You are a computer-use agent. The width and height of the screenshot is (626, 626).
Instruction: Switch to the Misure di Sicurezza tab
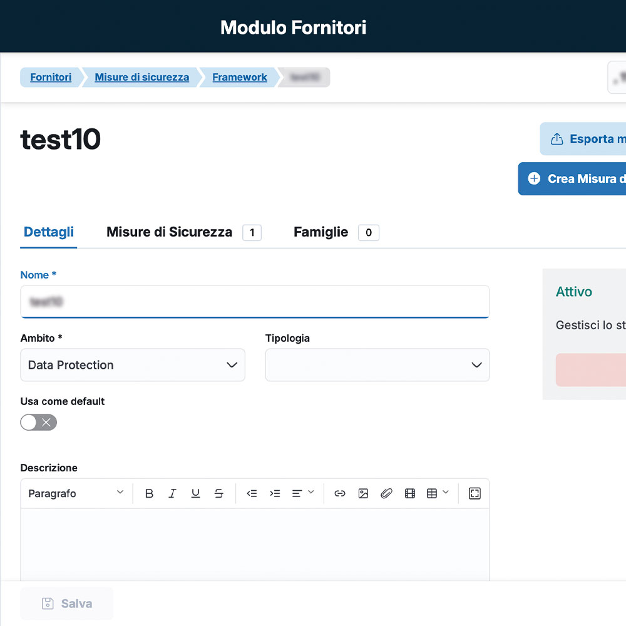pos(169,232)
